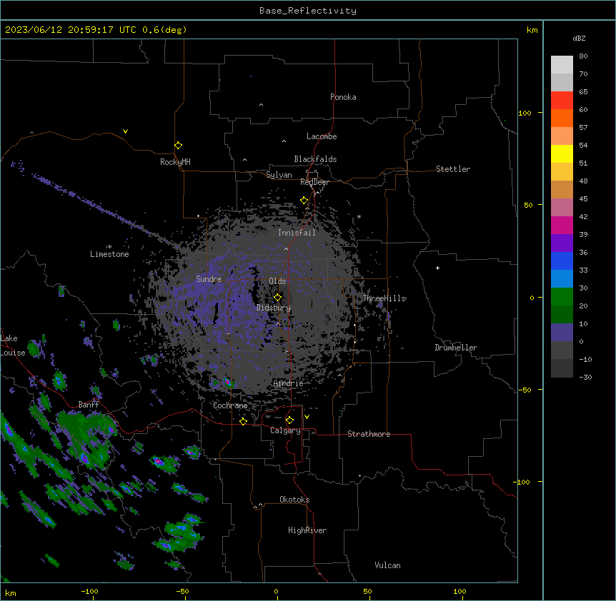Select the Lacombe city label
Image resolution: width=616 pixels, height=601 pixels.
pyautogui.click(x=322, y=136)
